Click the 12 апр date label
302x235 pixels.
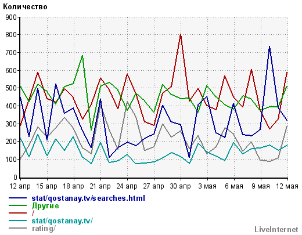pyautogui.click(x=20, y=186)
